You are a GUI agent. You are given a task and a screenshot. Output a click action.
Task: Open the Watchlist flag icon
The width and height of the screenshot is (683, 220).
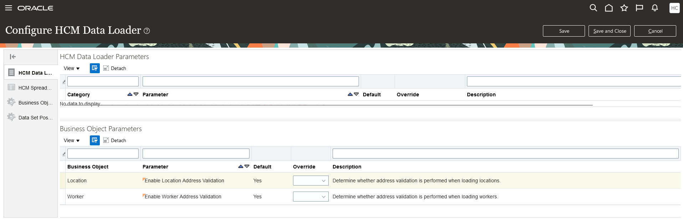tap(640, 8)
